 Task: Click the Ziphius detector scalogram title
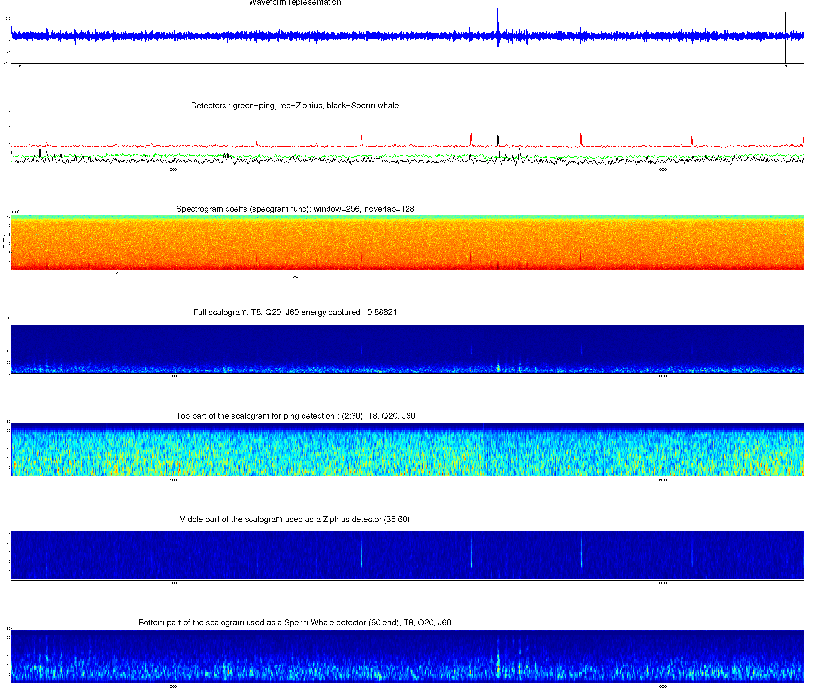tap(294, 519)
